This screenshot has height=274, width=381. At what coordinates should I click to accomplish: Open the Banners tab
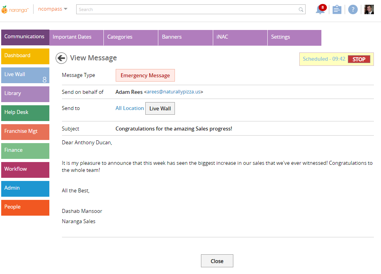186,37
